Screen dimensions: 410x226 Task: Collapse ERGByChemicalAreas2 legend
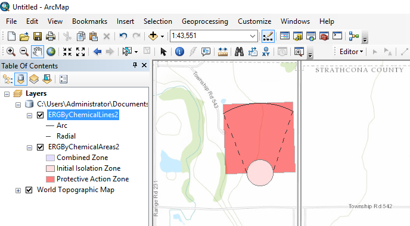pos(30,147)
